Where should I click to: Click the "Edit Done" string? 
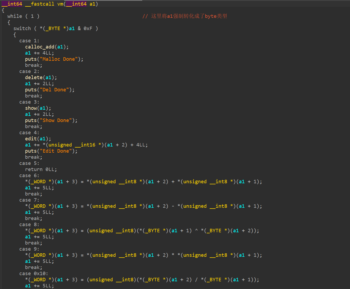[x=56, y=151]
